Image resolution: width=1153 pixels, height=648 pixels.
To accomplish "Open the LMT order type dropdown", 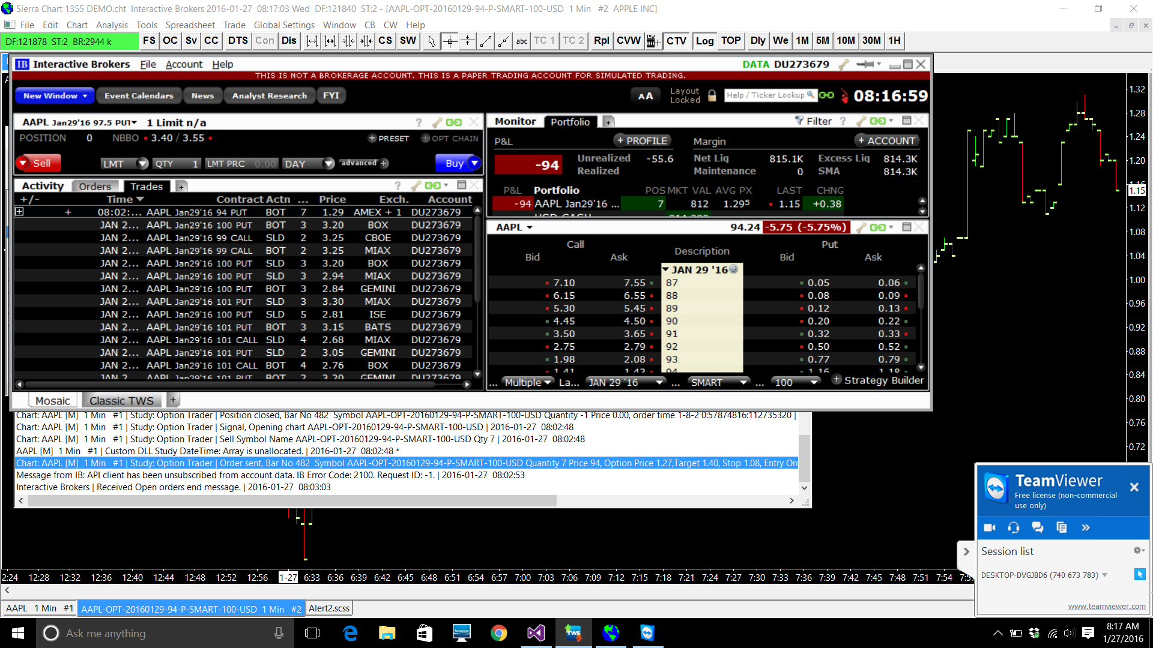I will [x=142, y=163].
